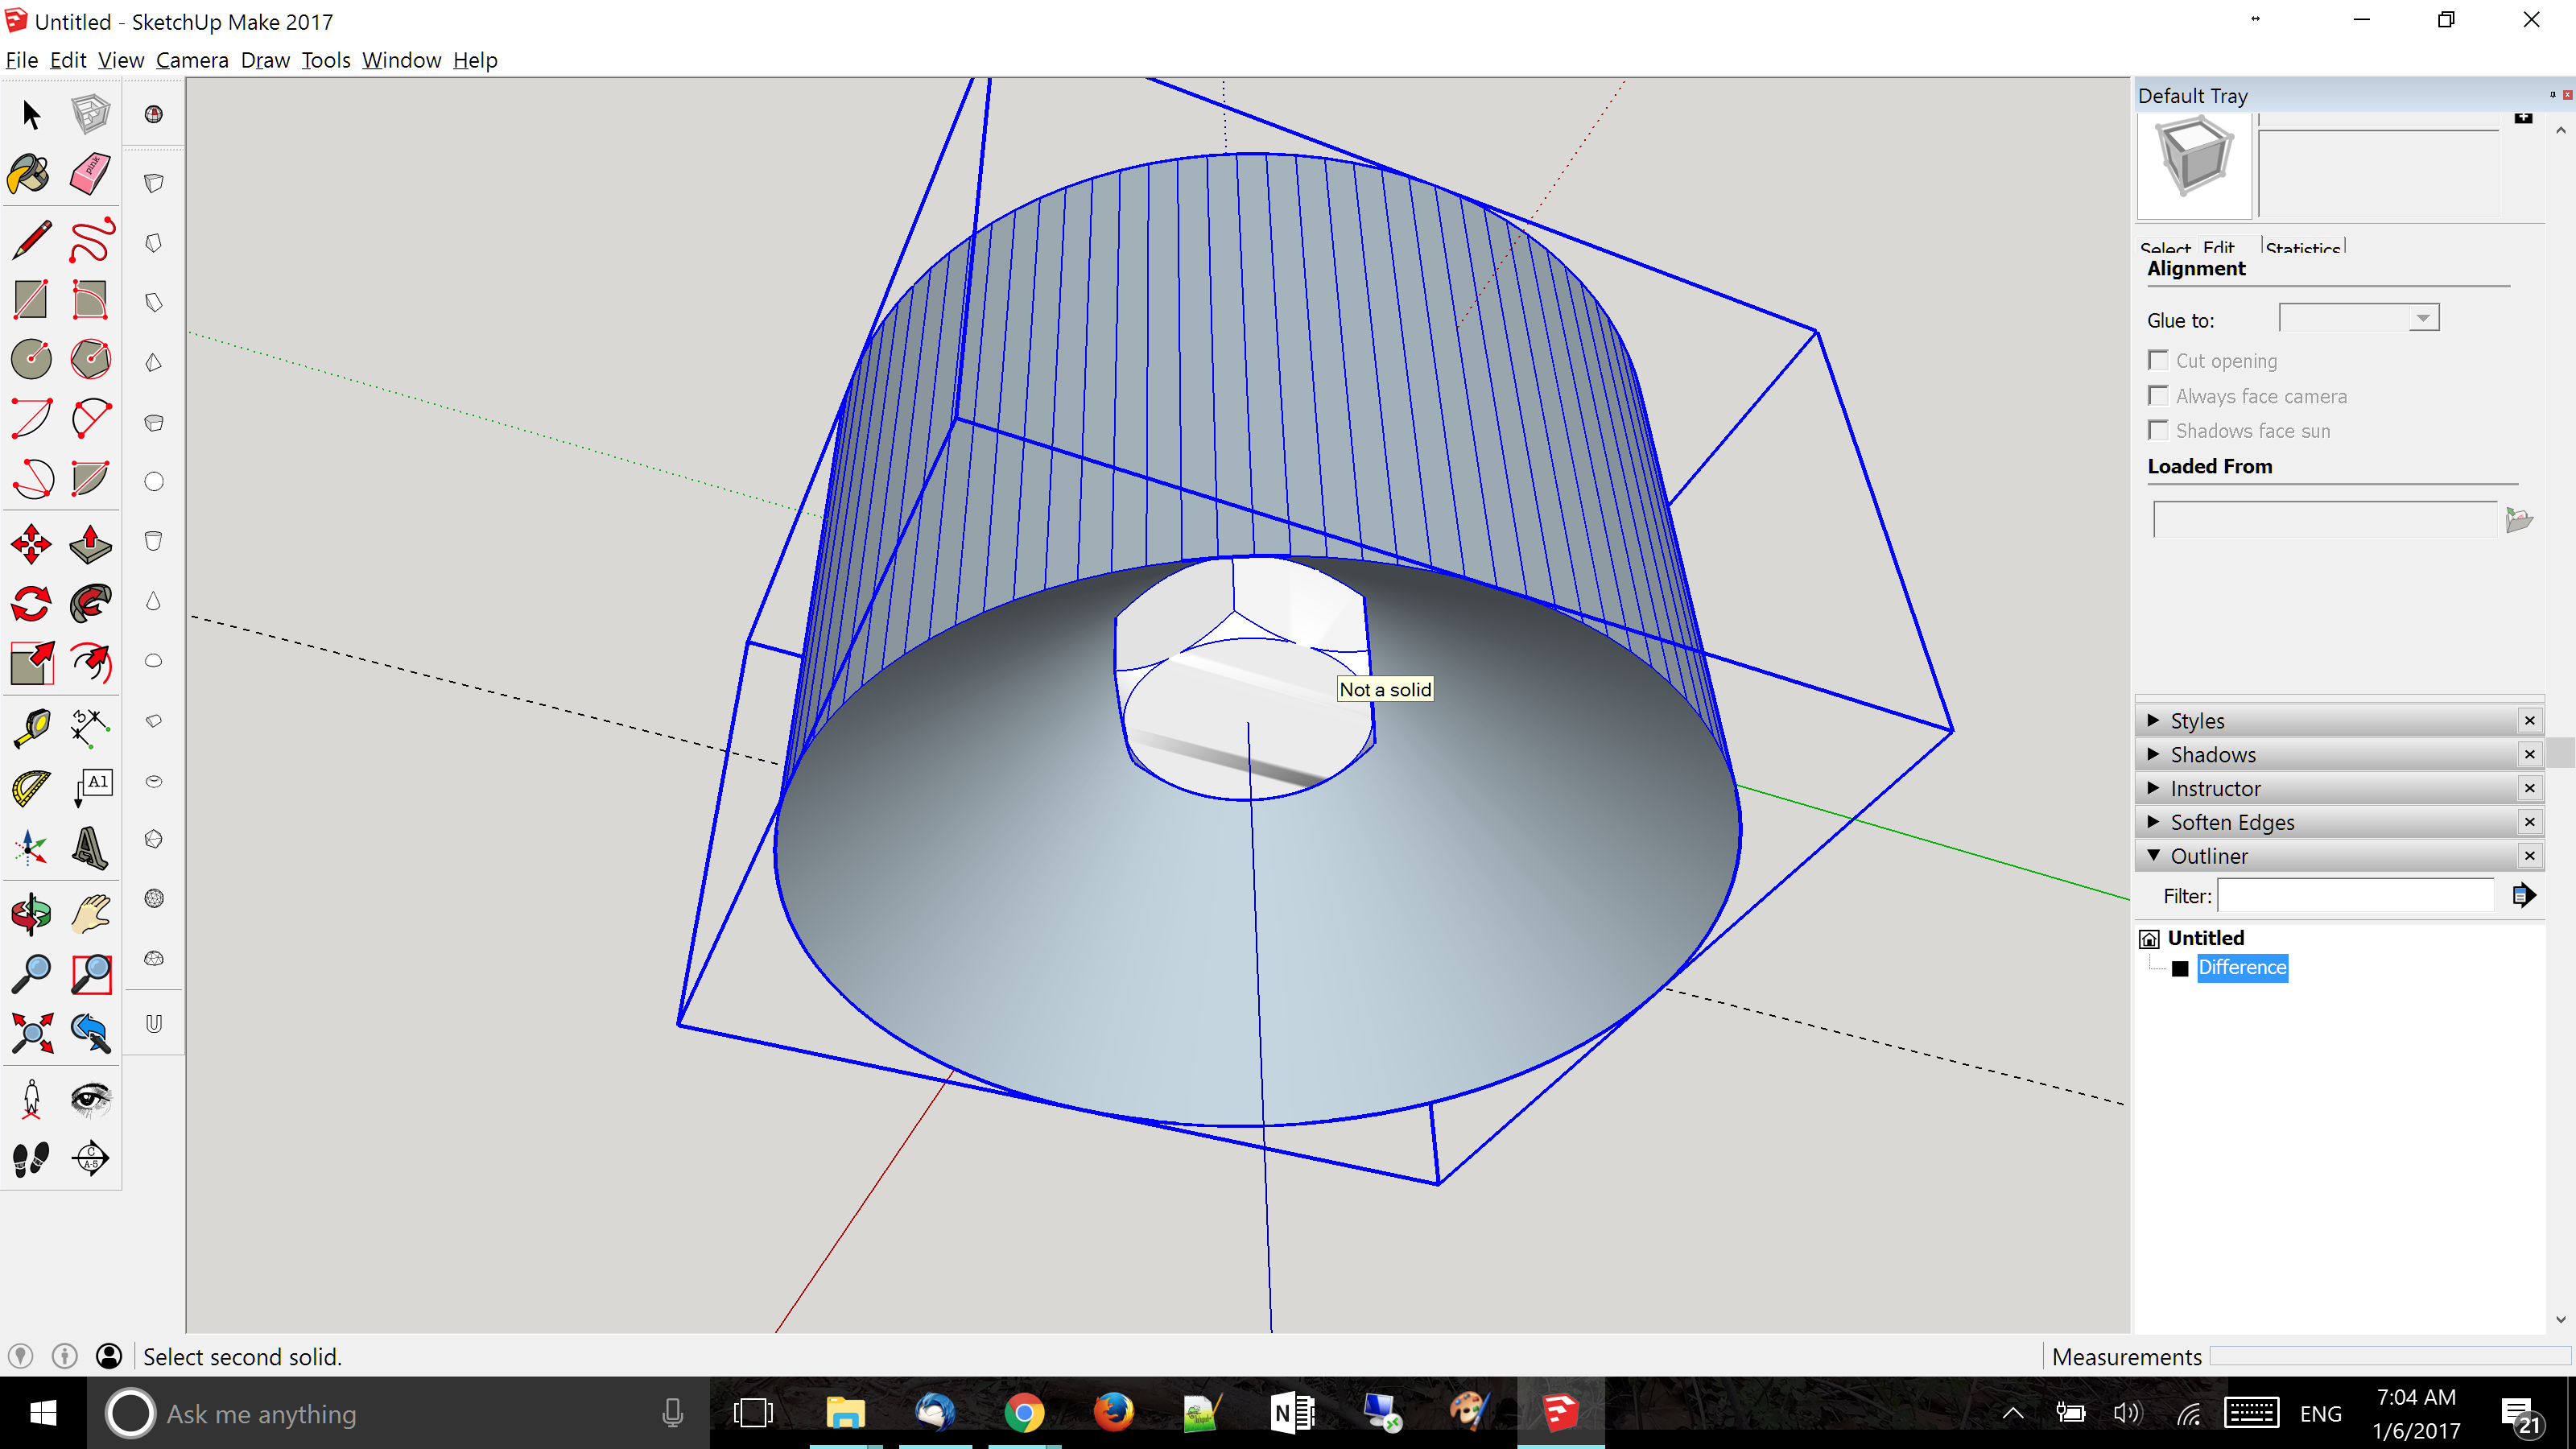2576x1449 pixels.
Task: Check Shadows face sun option
Action: click(2159, 431)
